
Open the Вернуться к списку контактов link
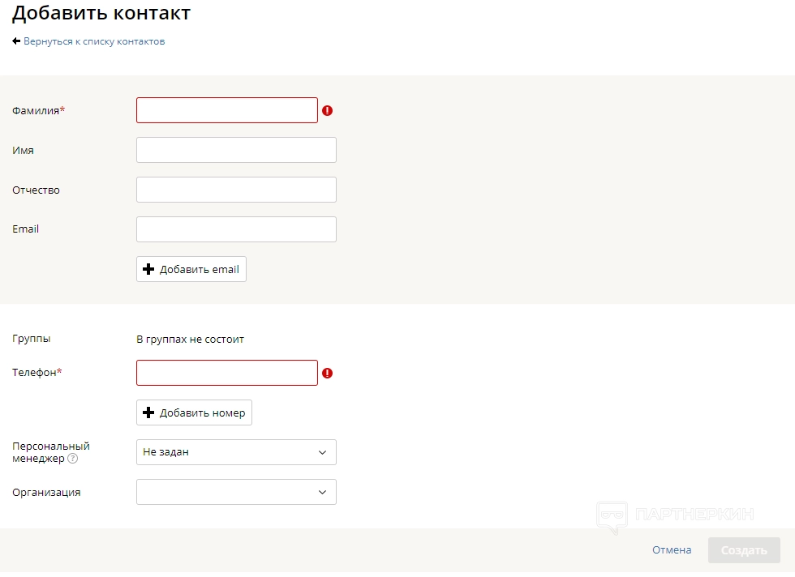pyautogui.click(x=94, y=41)
